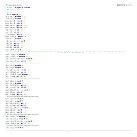
Task: Select the "heli2x word ?" line
Action: point(14,99)
